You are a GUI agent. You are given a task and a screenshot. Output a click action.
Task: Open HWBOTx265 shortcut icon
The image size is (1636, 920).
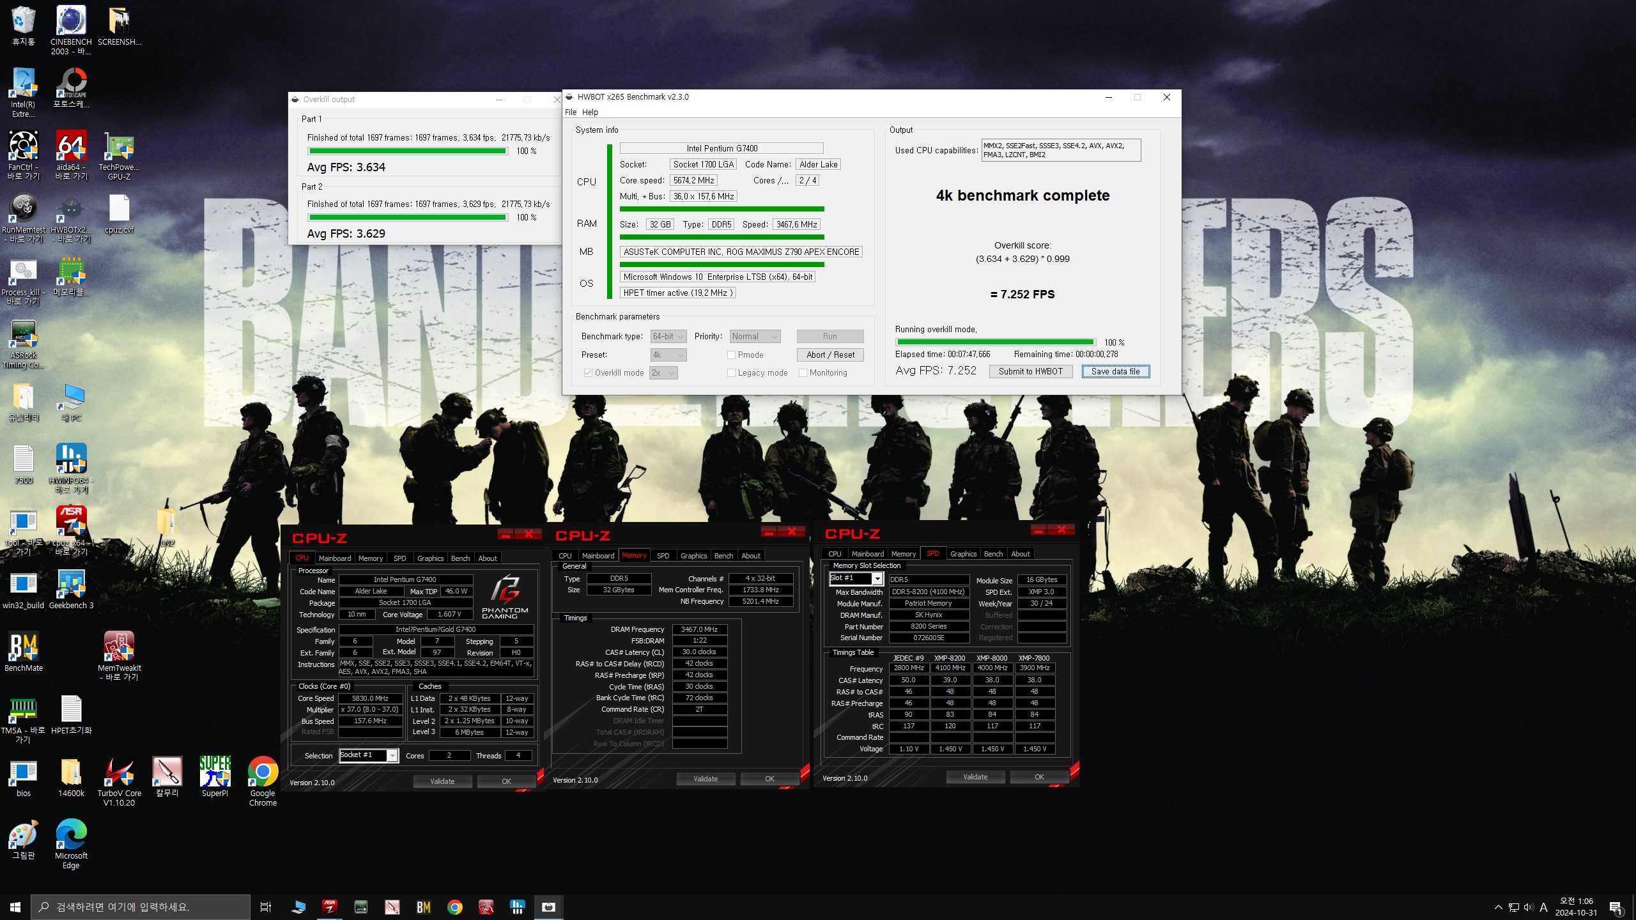click(x=71, y=218)
